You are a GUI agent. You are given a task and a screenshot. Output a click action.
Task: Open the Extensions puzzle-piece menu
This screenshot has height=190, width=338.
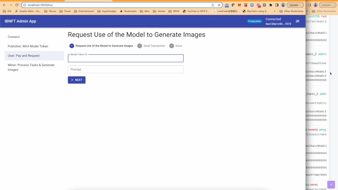pos(271,5)
